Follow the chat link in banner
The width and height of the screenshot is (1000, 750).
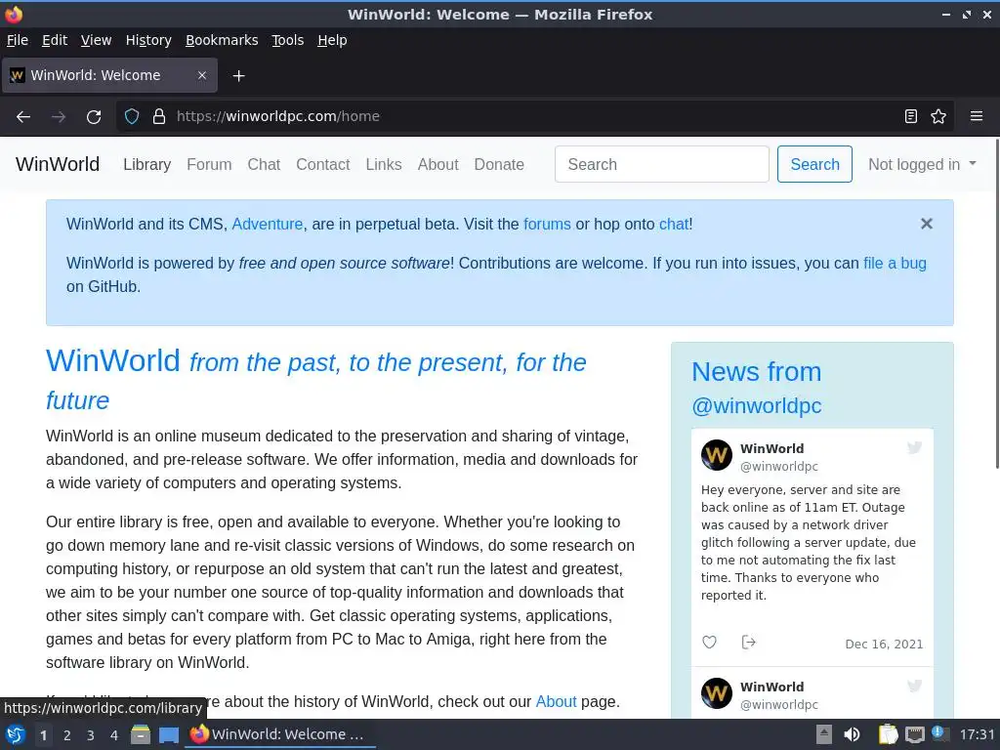(x=674, y=224)
